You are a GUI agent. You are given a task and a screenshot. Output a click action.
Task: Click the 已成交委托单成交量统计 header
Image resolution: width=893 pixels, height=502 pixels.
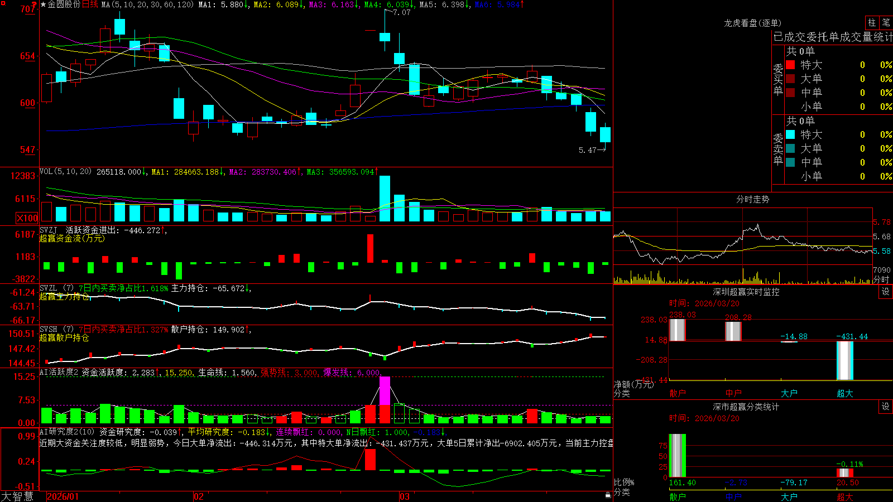(x=833, y=37)
